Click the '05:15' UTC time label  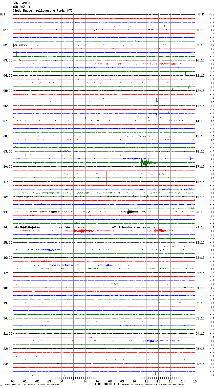tap(200, 349)
